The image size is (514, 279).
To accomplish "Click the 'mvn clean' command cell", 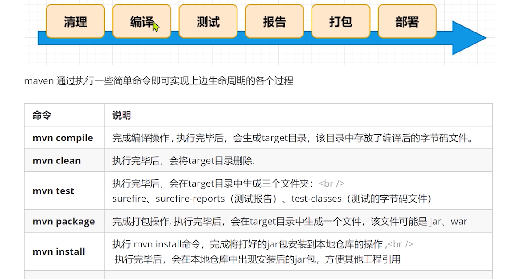I will click(64, 160).
